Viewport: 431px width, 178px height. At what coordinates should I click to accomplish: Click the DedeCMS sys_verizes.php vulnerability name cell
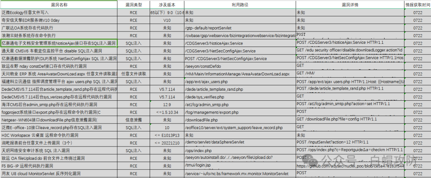(59, 97)
